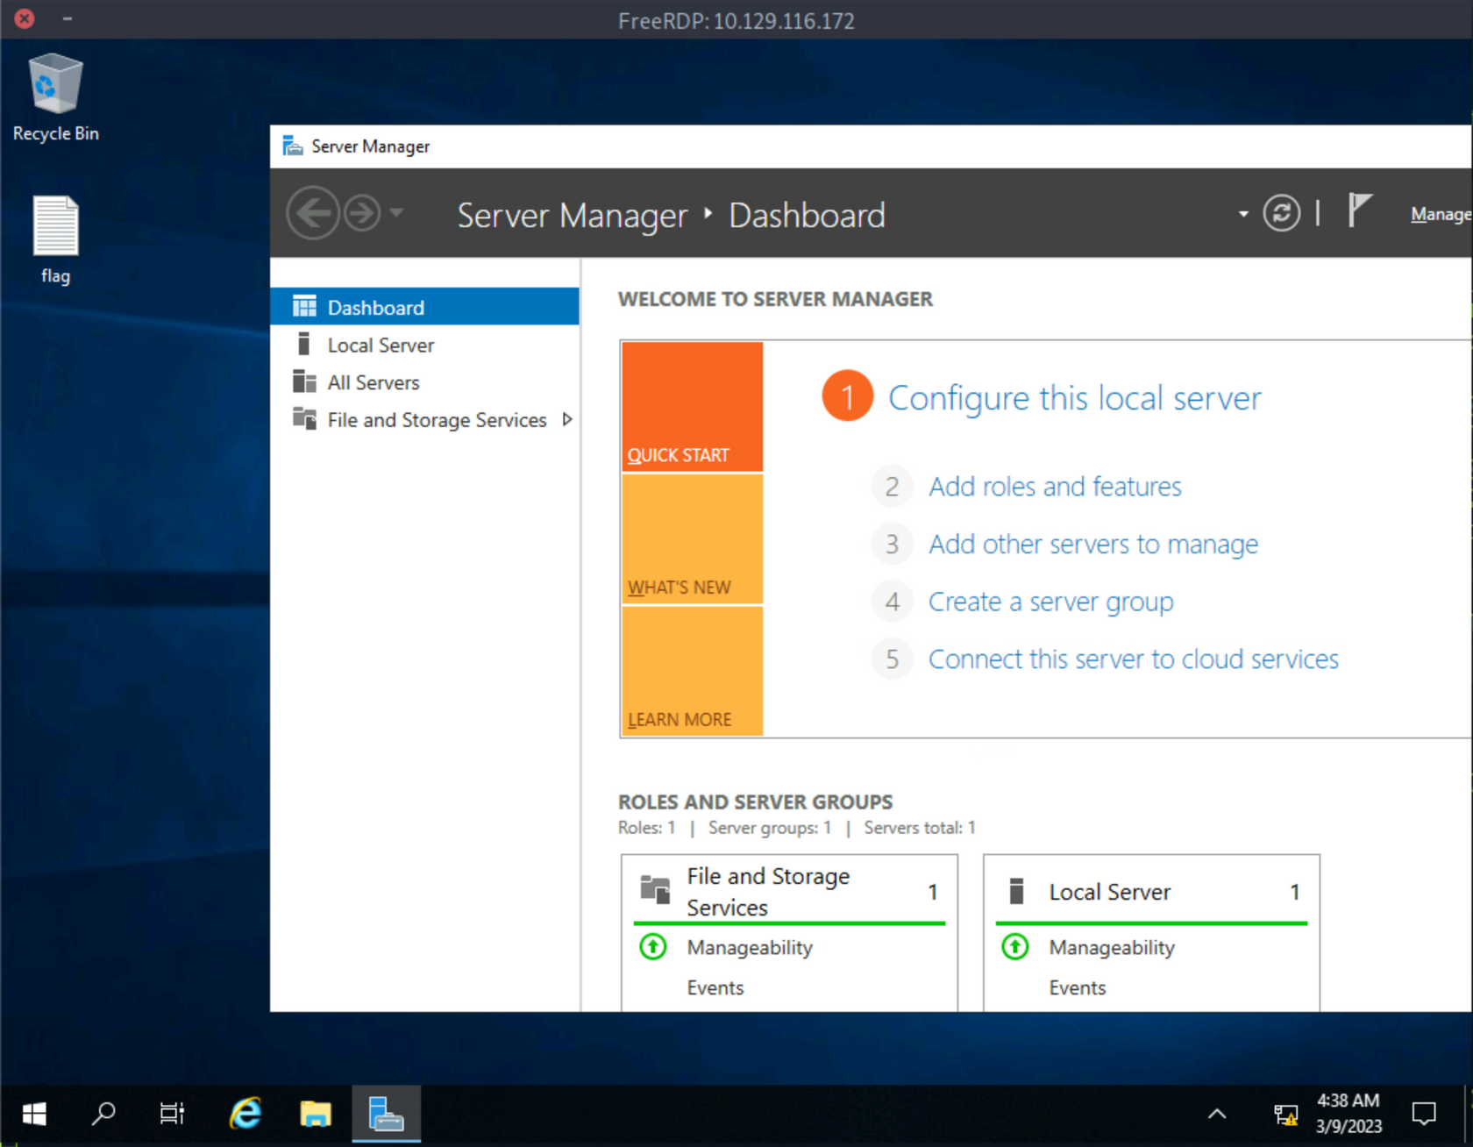Select Dashboard in the left pane
Viewport: 1473px width, 1147px height.
[x=424, y=307]
